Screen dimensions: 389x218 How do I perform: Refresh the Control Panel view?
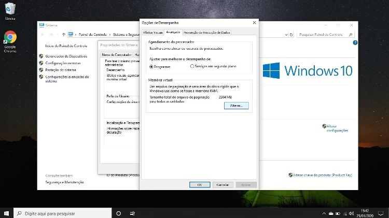point(291,35)
